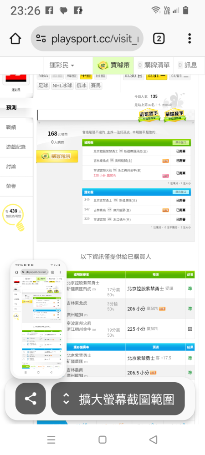
Task: Select the 韓籃 league filter
Action: coord(72,76)
